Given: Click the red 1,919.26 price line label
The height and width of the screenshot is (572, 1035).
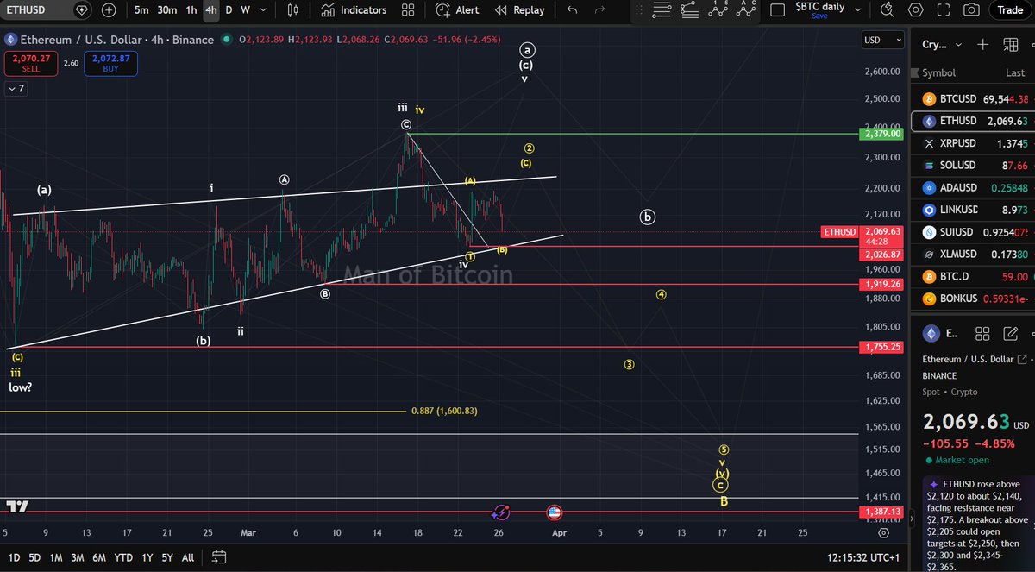Looking at the screenshot, I should (x=880, y=284).
